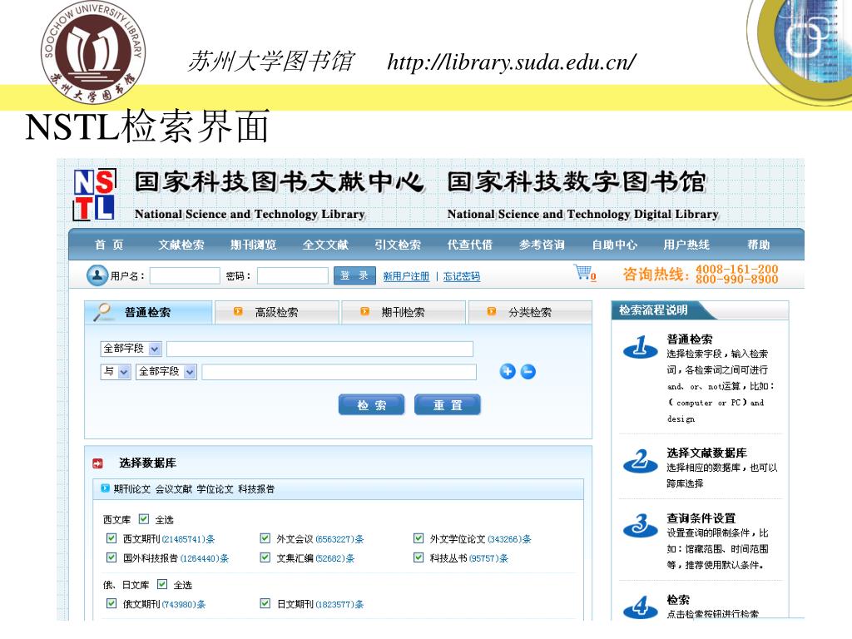This screenshot has width=852, height=639.
Task: Focus the first search keyword field
Action: point(320,349)
